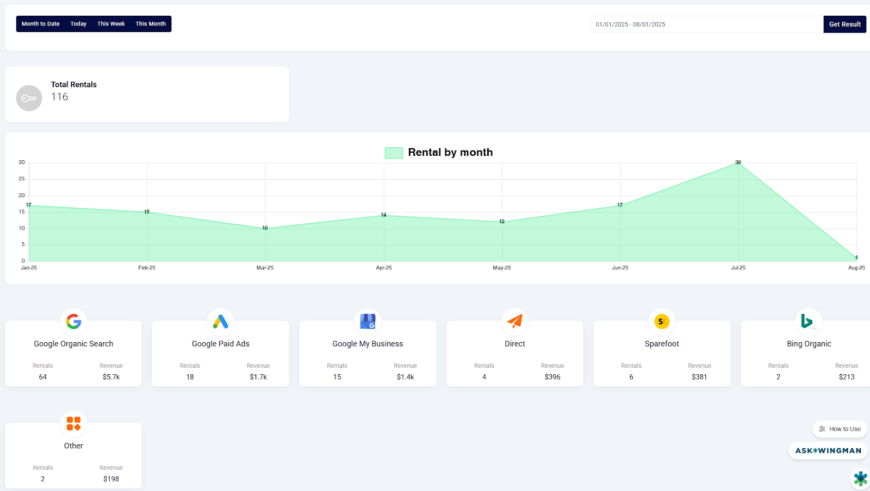Select the Today filter
870x491 pixels.
78,24
